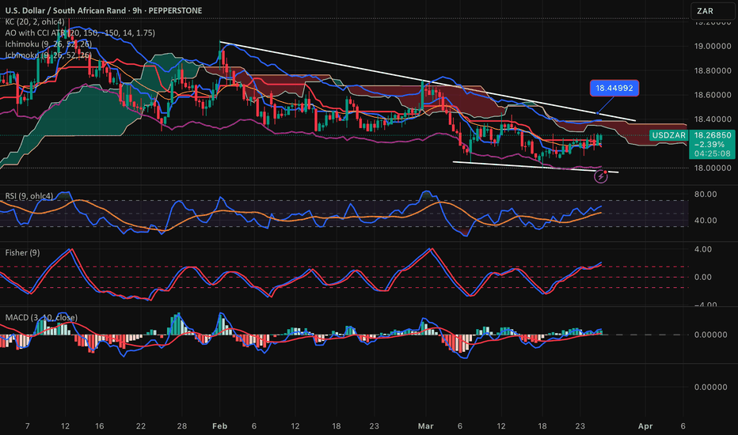Click the RSI (9, ohlc4) pane legend

pos(29,195)
